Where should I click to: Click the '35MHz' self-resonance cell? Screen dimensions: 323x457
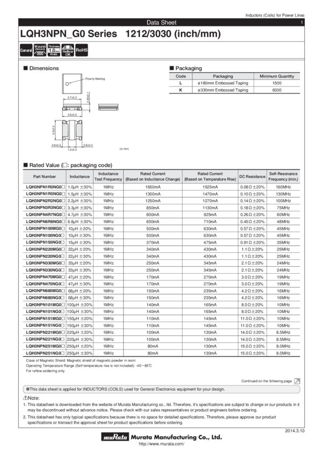[x=283, y=242]
